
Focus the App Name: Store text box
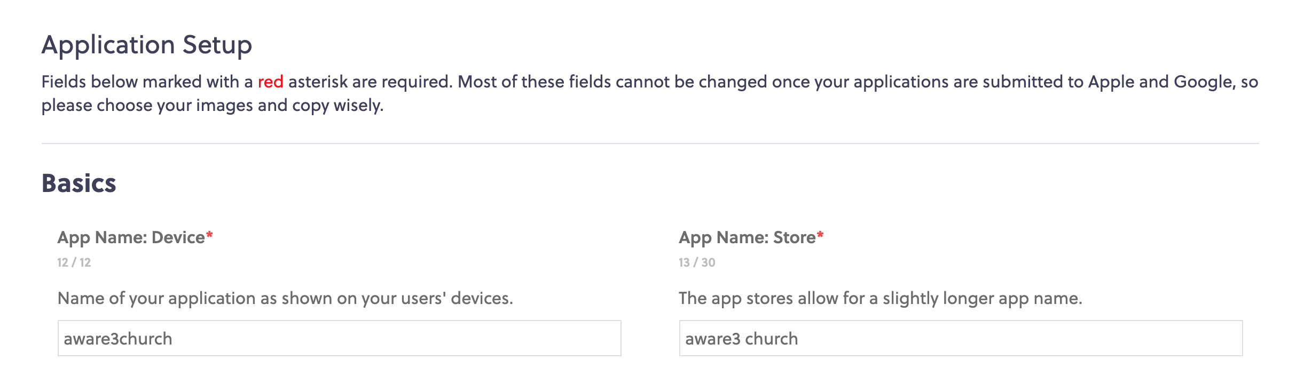pos(961,338)
